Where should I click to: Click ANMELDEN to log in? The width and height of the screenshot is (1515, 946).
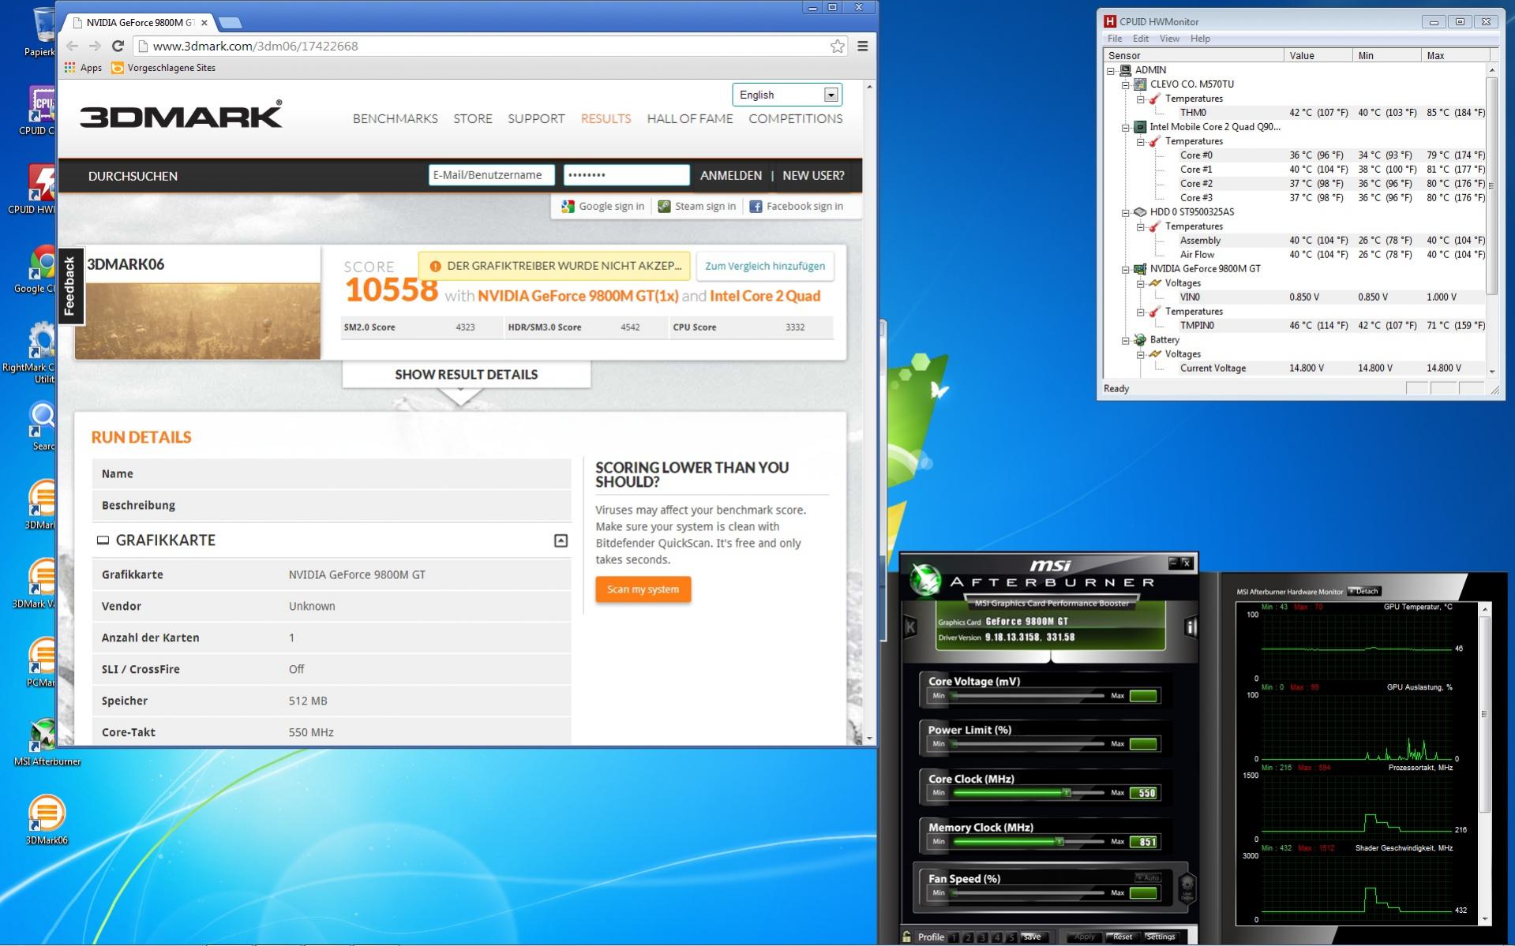click(x=731, y=175)
